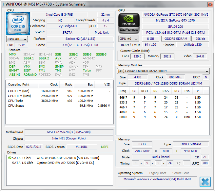
Task: Click the 22 nm process field
Action: 106,15
